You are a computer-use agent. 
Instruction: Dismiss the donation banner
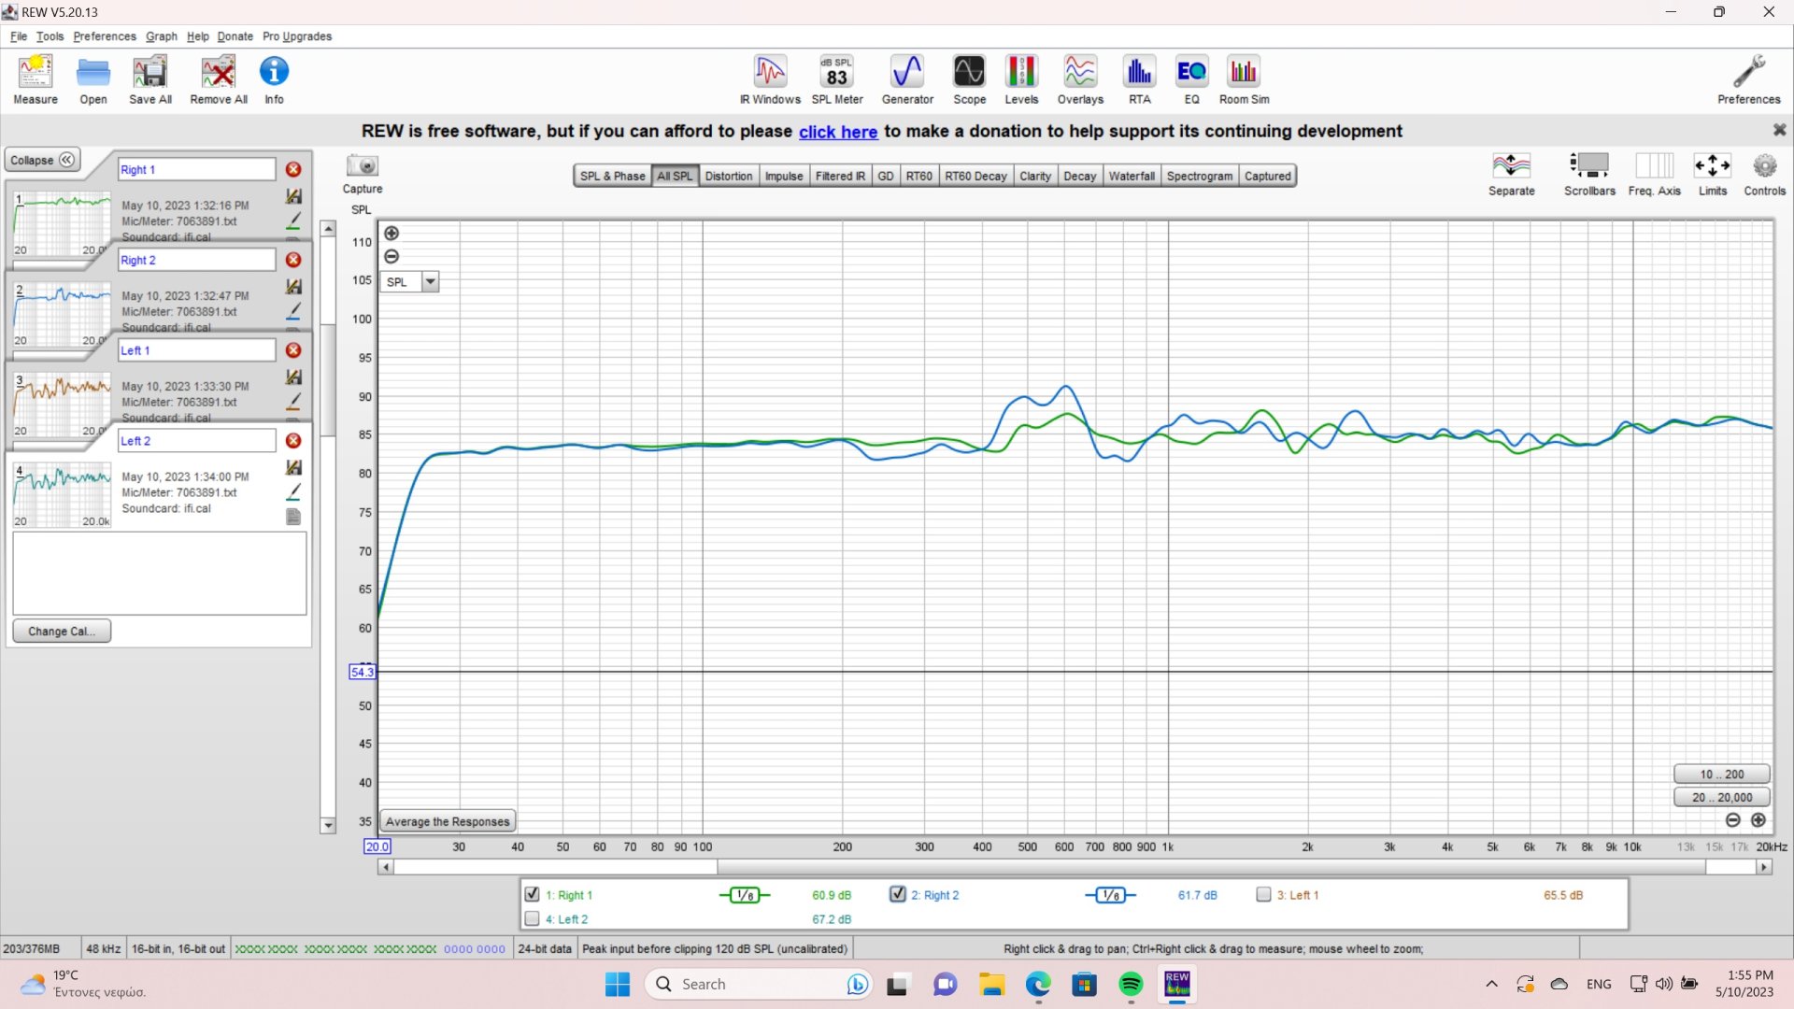[1779, 130]
